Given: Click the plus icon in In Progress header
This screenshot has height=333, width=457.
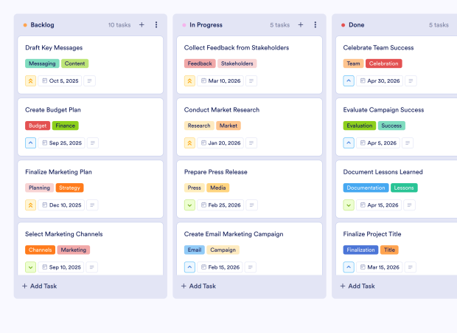Looking at the screenshot, I should (x=301, y=25).
